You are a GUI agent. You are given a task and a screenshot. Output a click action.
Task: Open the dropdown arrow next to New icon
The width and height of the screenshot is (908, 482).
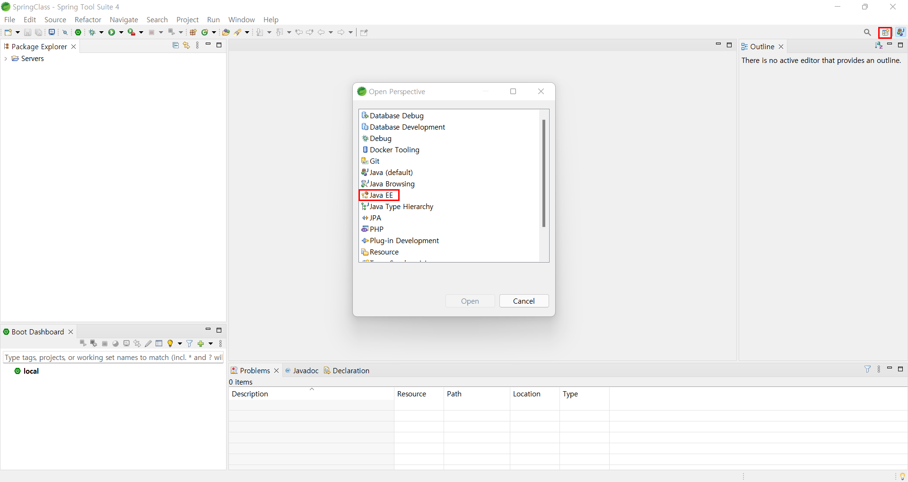tap(17, 32)
